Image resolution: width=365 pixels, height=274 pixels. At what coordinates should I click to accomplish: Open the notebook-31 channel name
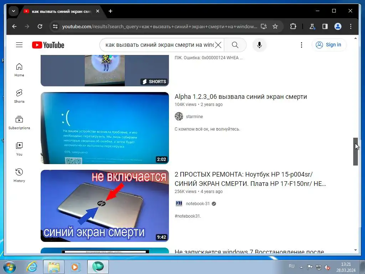point(197,204)
